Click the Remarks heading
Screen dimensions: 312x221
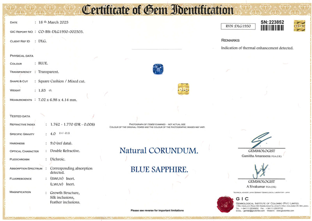pyautogui.click(x=230, y=40)
